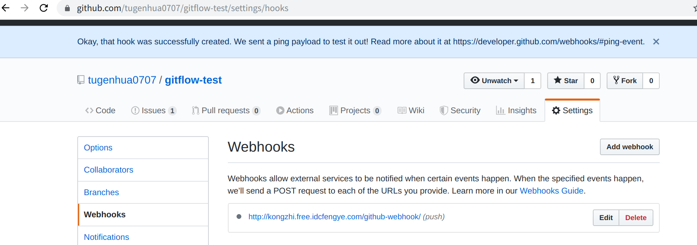Go to the Insights tab
The height and width of the screenshot is (245, 697).
(516, 110)
